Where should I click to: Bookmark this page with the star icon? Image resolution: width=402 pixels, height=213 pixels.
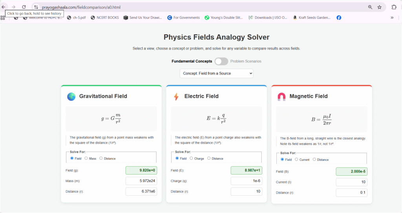tap(379, 7)
